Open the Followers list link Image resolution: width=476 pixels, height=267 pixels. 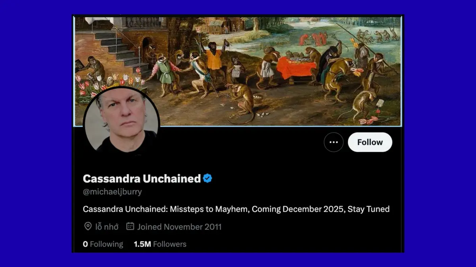point(160,244)
